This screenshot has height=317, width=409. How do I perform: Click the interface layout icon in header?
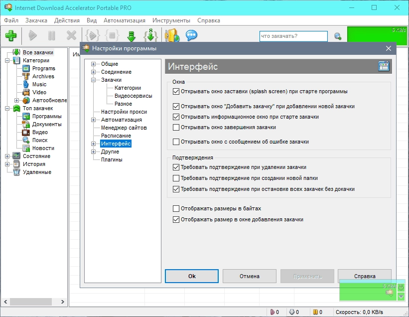coord(384,66)
